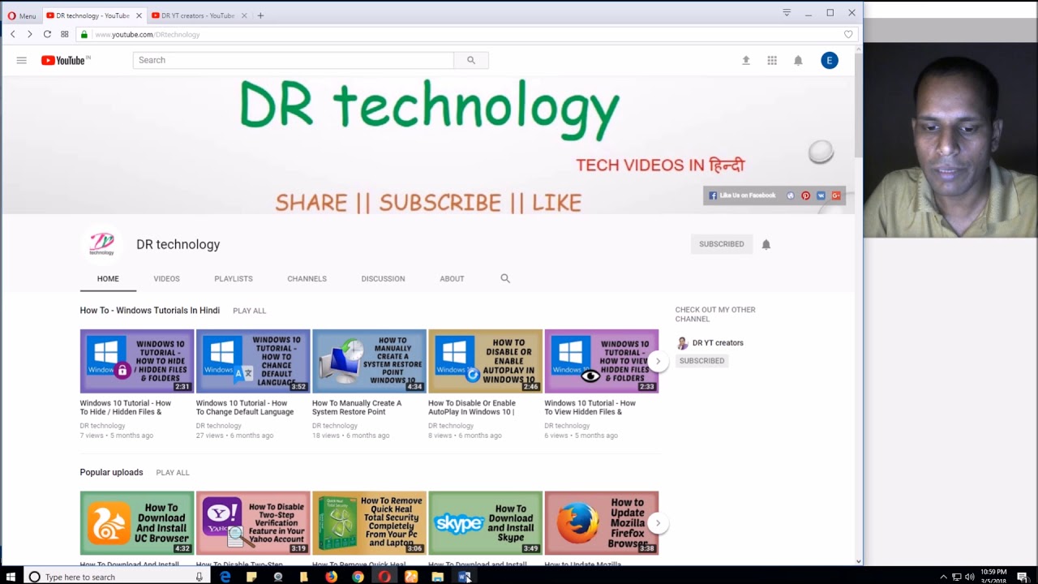Open Microsoft Word from the taskbar

[464, 577]
